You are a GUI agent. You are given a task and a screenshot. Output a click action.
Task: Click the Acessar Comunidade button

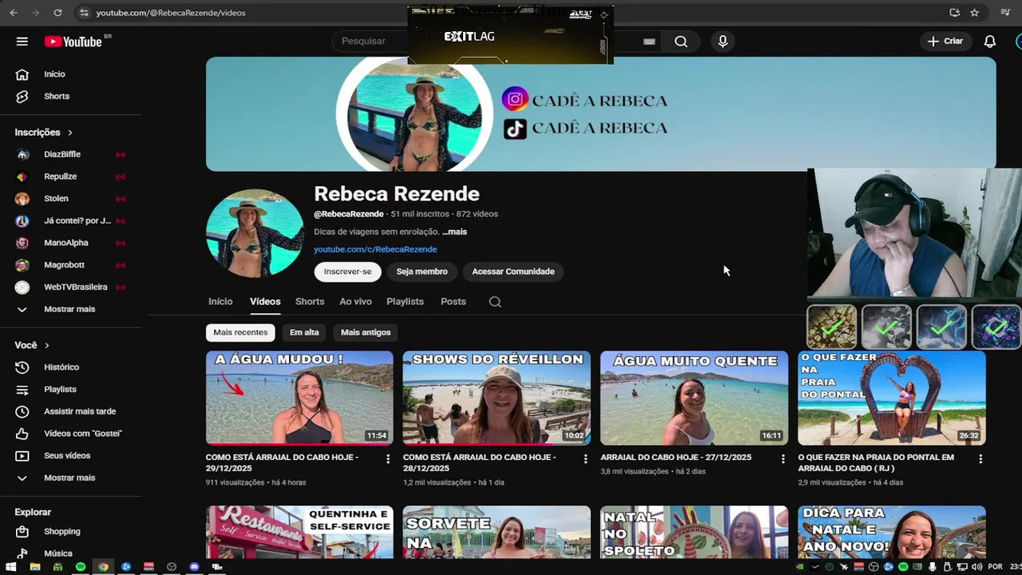click(x=513, y=272)
